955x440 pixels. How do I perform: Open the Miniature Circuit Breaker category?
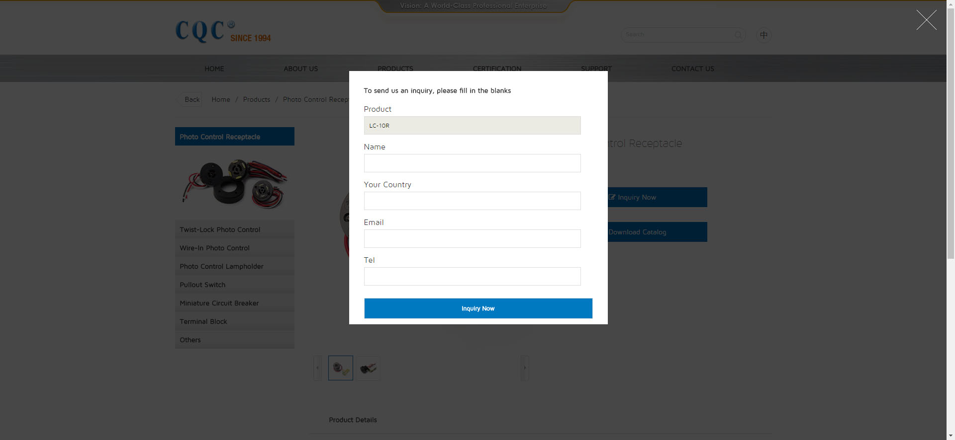pyautogui.click(x=219, y=303)
